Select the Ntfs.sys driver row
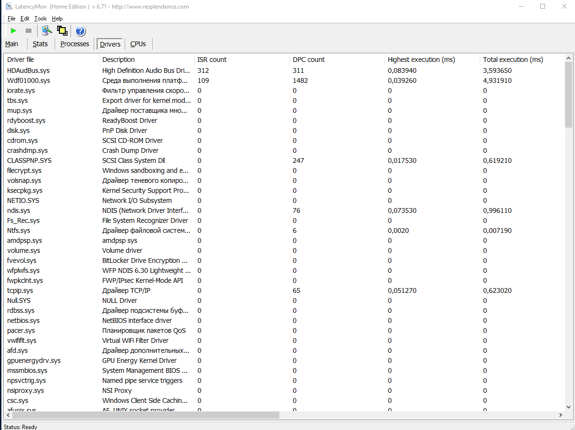 tap(284, 230)
